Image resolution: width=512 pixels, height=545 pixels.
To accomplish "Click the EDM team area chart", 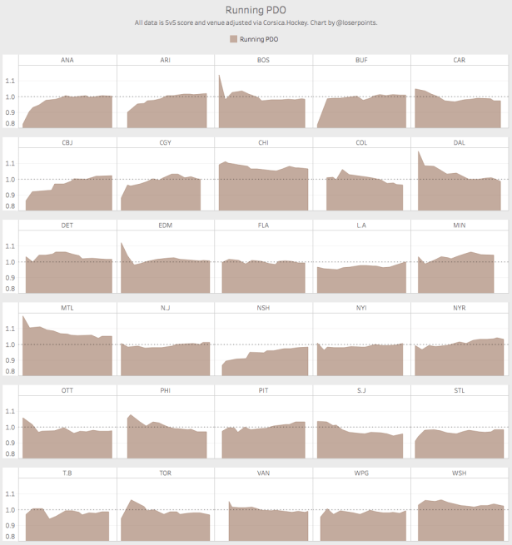I will pos(165,276).
